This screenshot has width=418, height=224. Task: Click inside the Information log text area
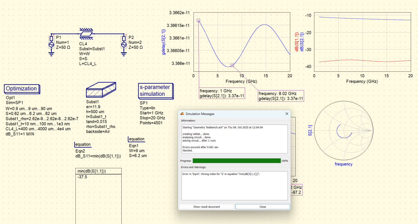[x=234, y=139]
